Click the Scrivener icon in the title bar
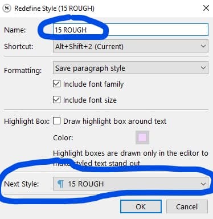Screen dimensions: 213x219 coord(7,9)
